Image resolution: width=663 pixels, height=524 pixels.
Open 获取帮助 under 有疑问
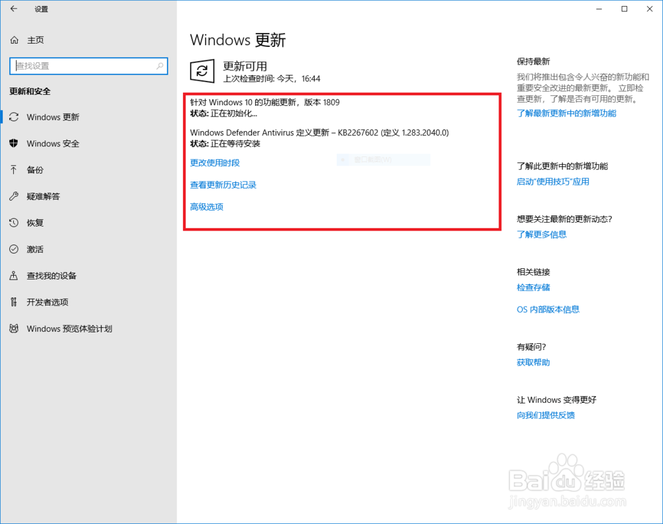[x=533, y=362]
